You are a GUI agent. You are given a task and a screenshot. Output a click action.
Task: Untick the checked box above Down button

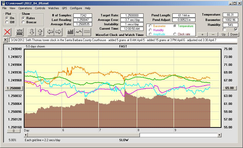[236, 29]
